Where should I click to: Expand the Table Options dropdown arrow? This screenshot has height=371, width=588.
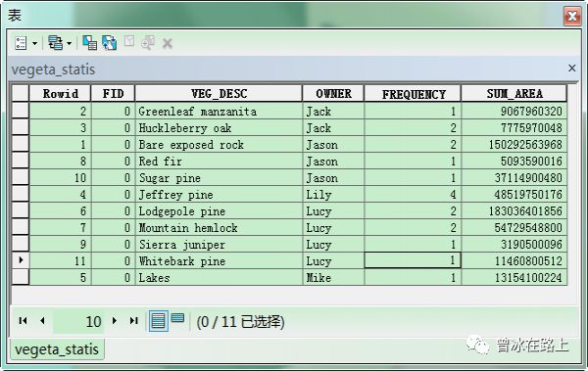34,43
